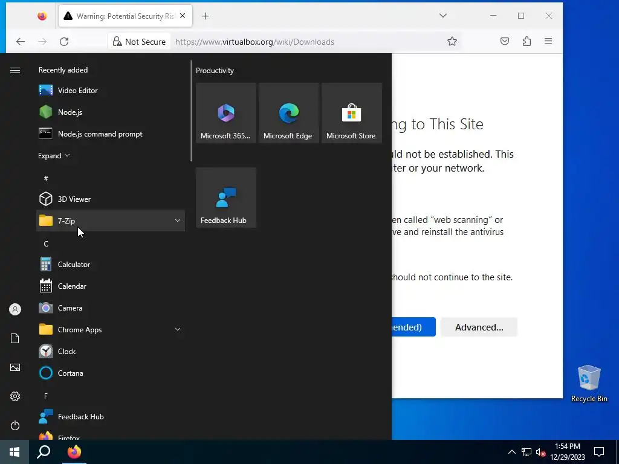619x464 pixels.
Task: Bookmark this page with the star
Action: pos(452,42)
